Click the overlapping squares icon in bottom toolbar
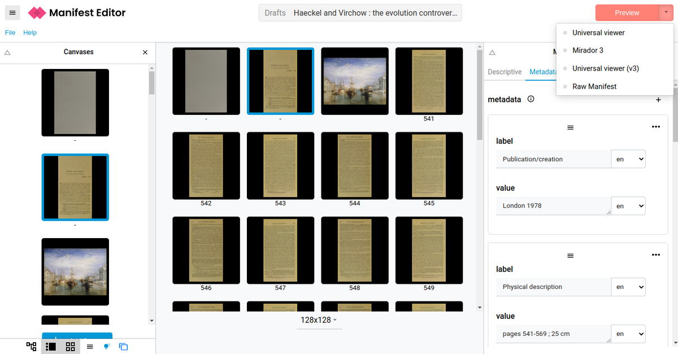This screenshot has height=354, width=678. coord(124,347)
